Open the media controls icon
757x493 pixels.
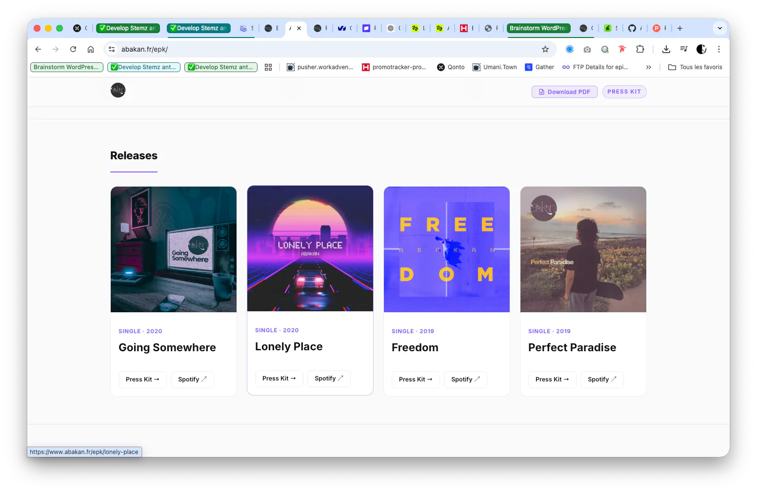tap(684, 49)
